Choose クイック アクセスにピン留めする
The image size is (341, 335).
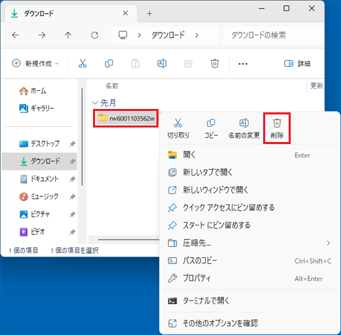250,207
